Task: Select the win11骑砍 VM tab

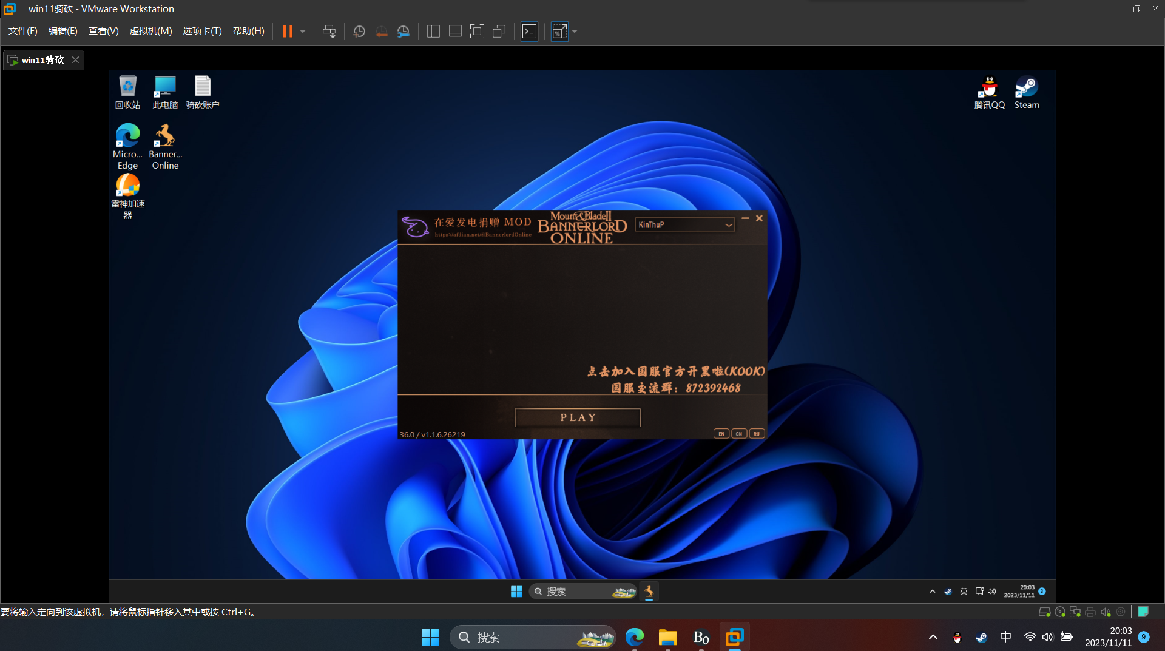Action: [x=42, y=60]
